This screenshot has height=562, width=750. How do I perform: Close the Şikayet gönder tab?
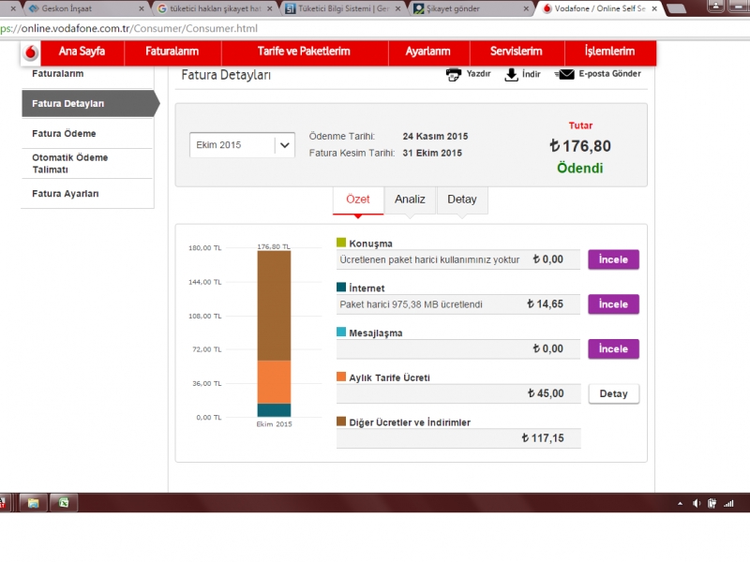point(526,8)
